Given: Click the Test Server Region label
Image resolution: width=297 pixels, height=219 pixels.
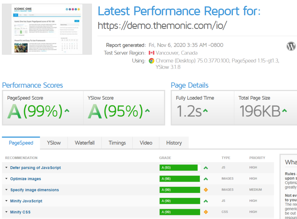Looking at the screenshot, I should pos(125,53).
